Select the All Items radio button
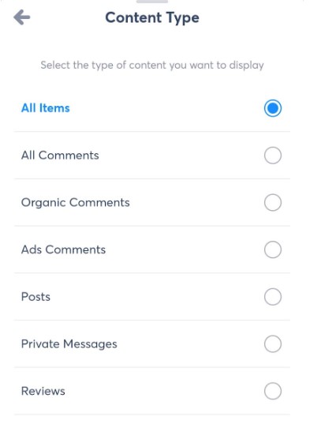Screen dimensions: 321x424 click(x=273, y=108)
